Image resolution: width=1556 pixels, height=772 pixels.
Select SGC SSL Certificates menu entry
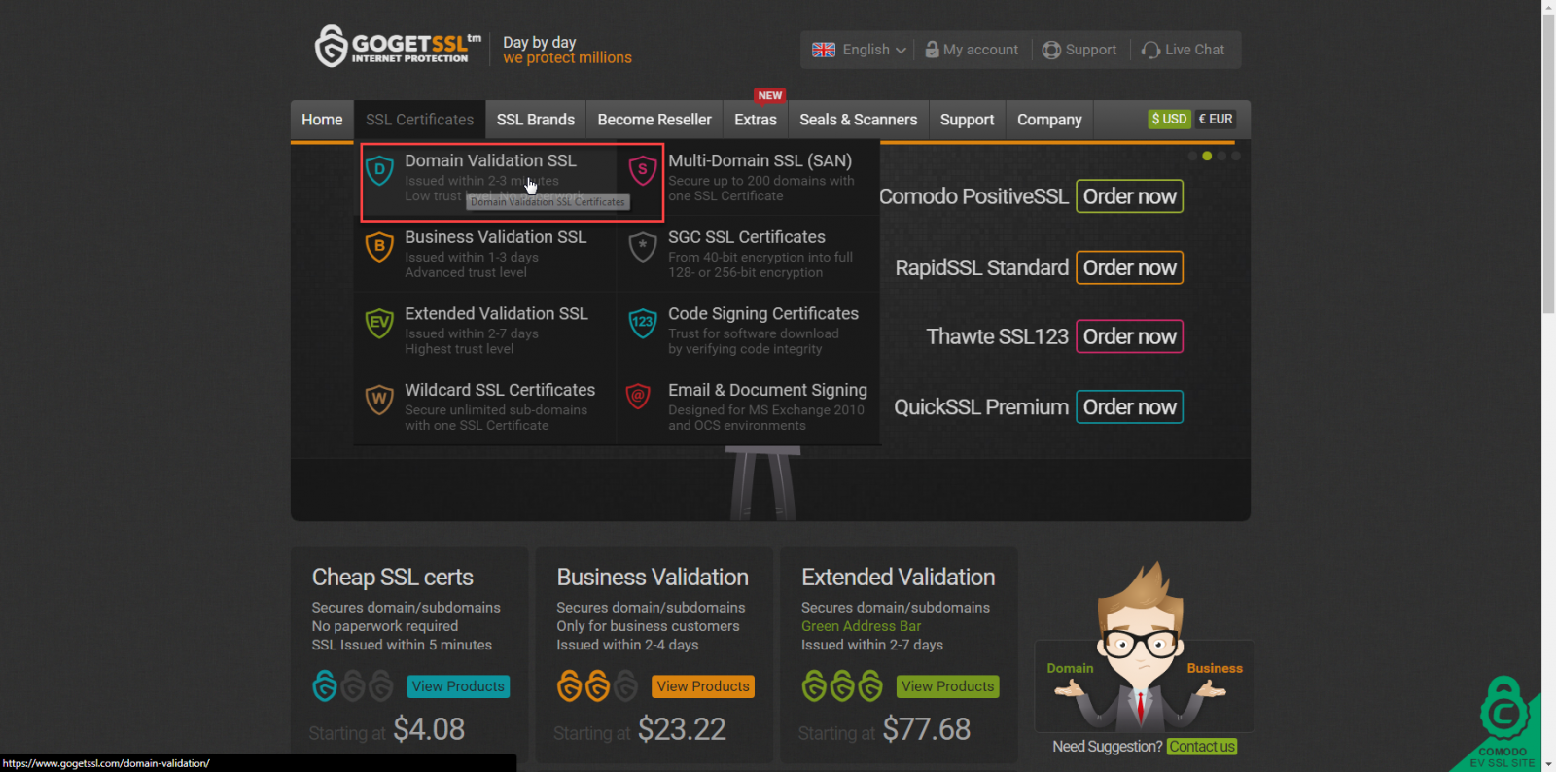coord(749,254)
